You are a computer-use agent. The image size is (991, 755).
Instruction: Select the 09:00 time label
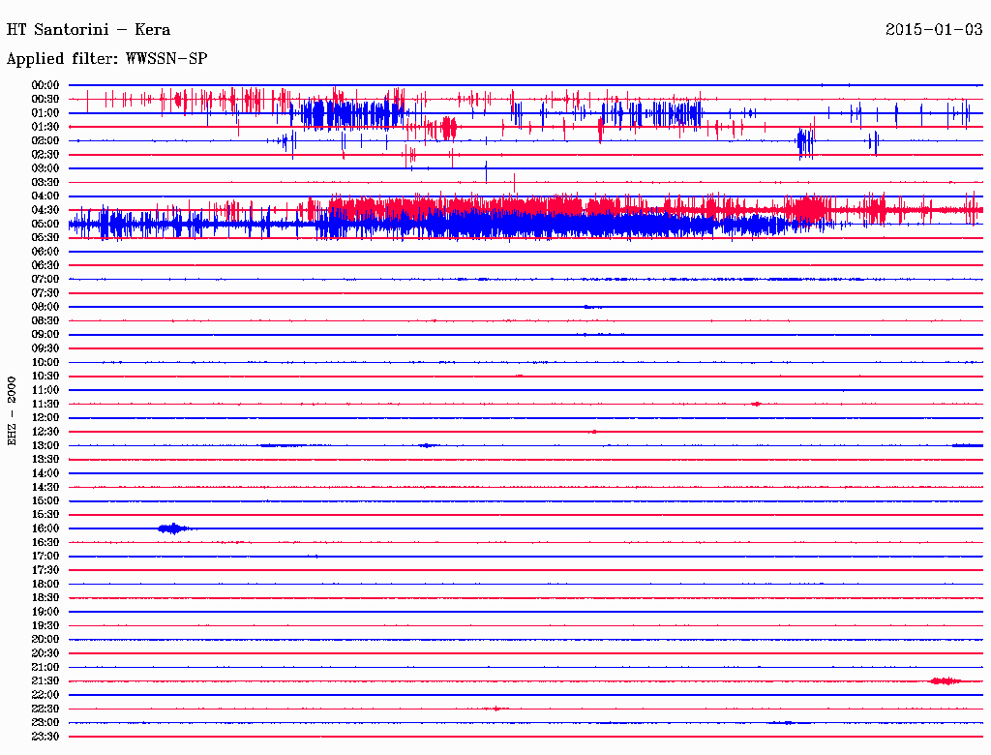[x=45, y=335]
